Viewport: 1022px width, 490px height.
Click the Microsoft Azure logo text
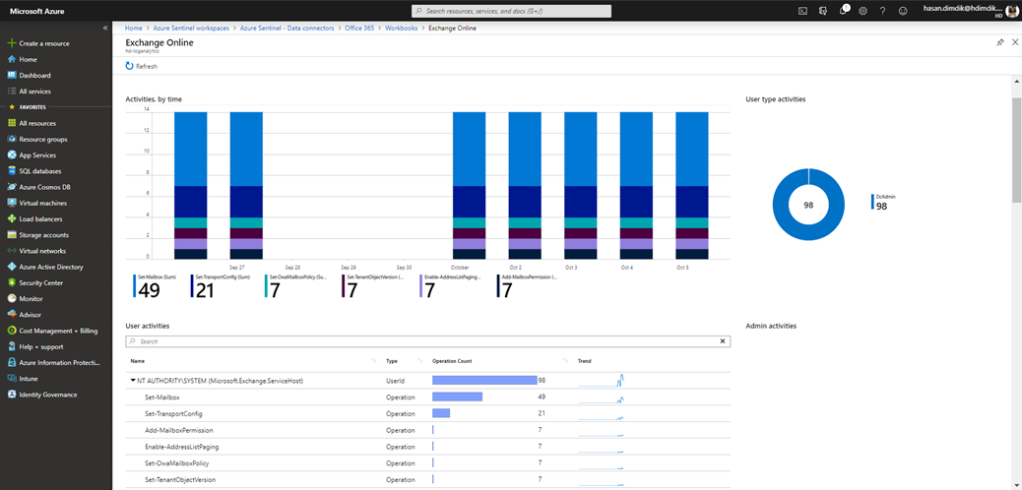(36, 11)
